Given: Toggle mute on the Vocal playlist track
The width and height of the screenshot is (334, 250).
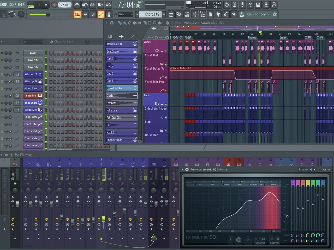Looking at the screenshot, I should 166,51.
